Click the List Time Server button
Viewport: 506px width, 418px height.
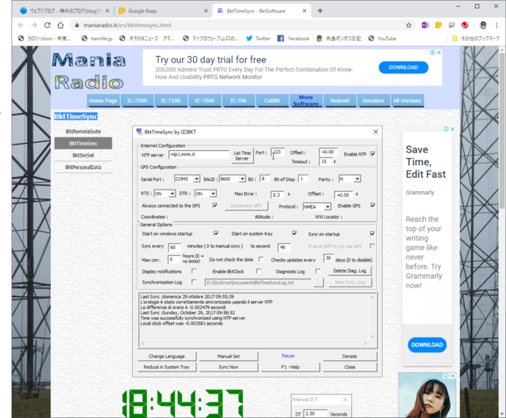(x=242, y=156)
